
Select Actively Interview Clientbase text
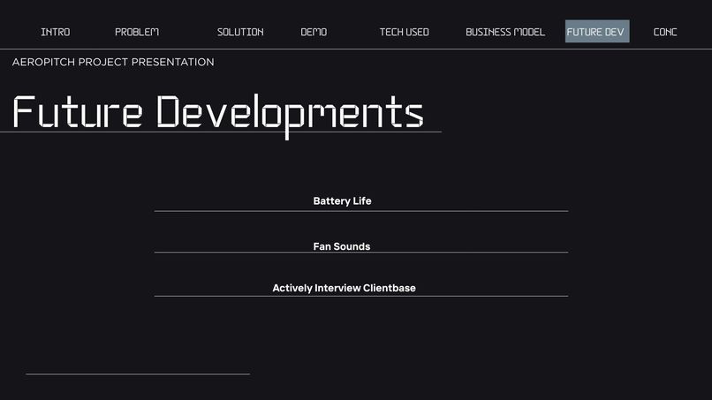click(x=345, y=288)
